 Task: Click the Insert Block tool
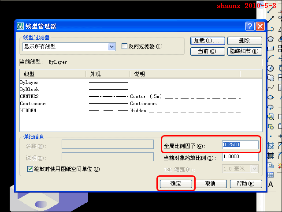[271, 117]
